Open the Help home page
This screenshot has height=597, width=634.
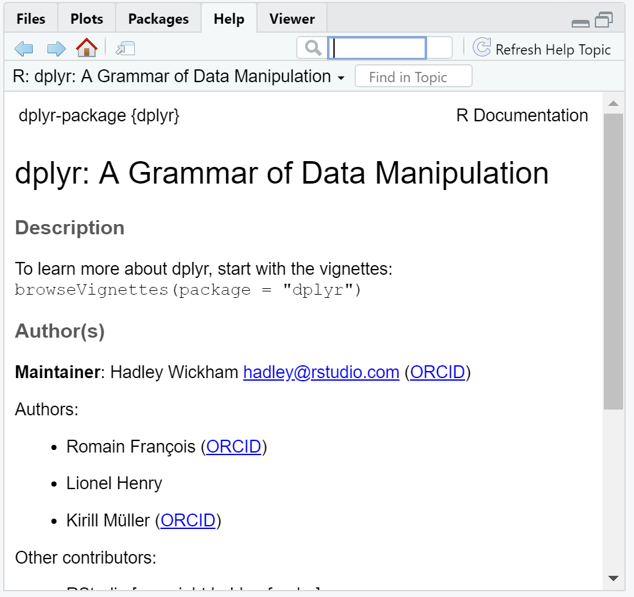coord(87,48)
